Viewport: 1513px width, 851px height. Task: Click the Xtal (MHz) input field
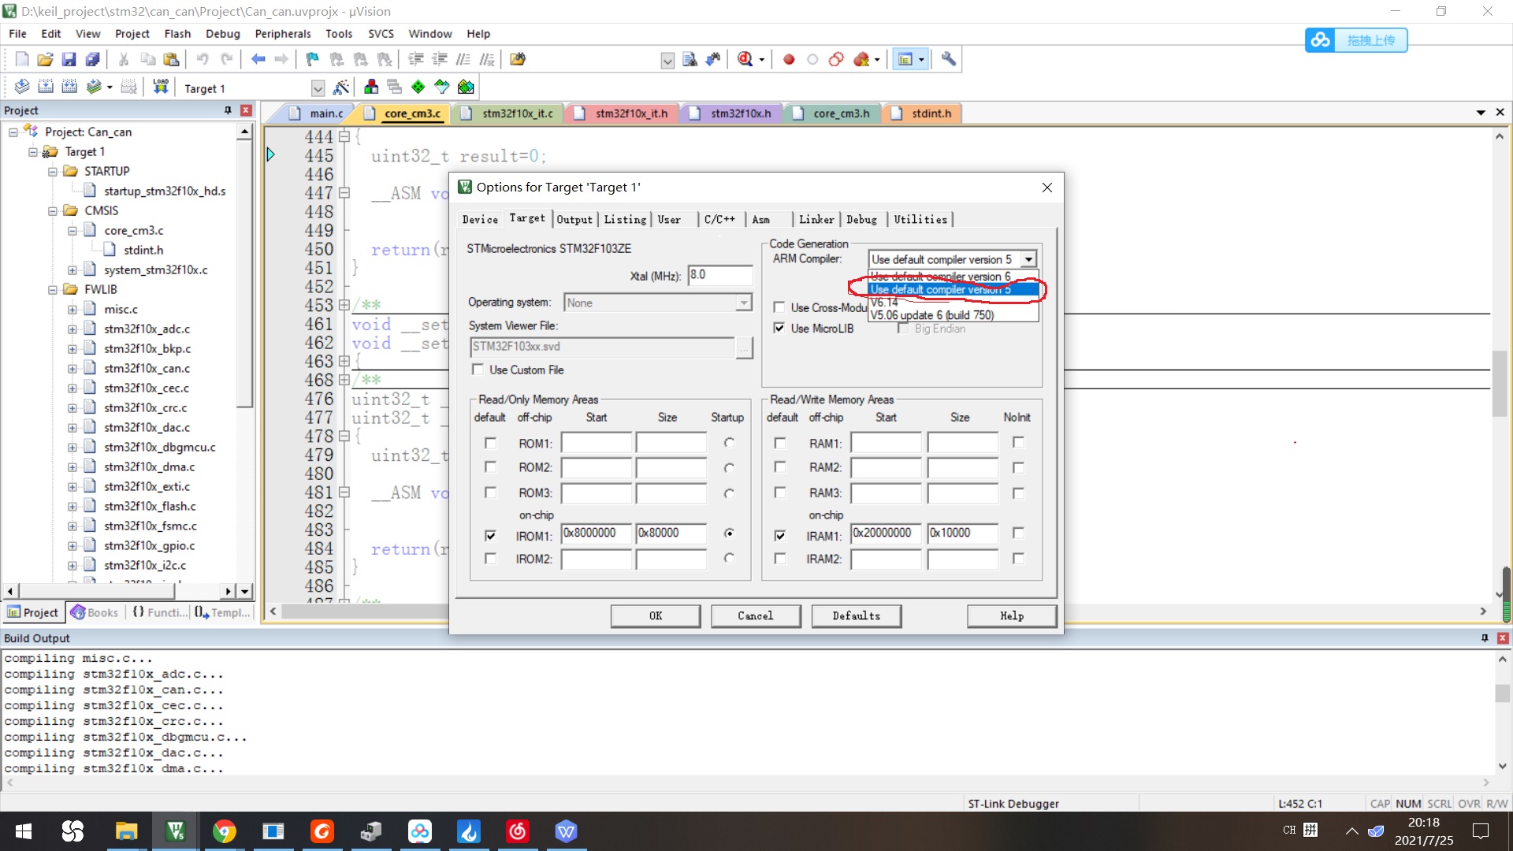pos(720,275)
